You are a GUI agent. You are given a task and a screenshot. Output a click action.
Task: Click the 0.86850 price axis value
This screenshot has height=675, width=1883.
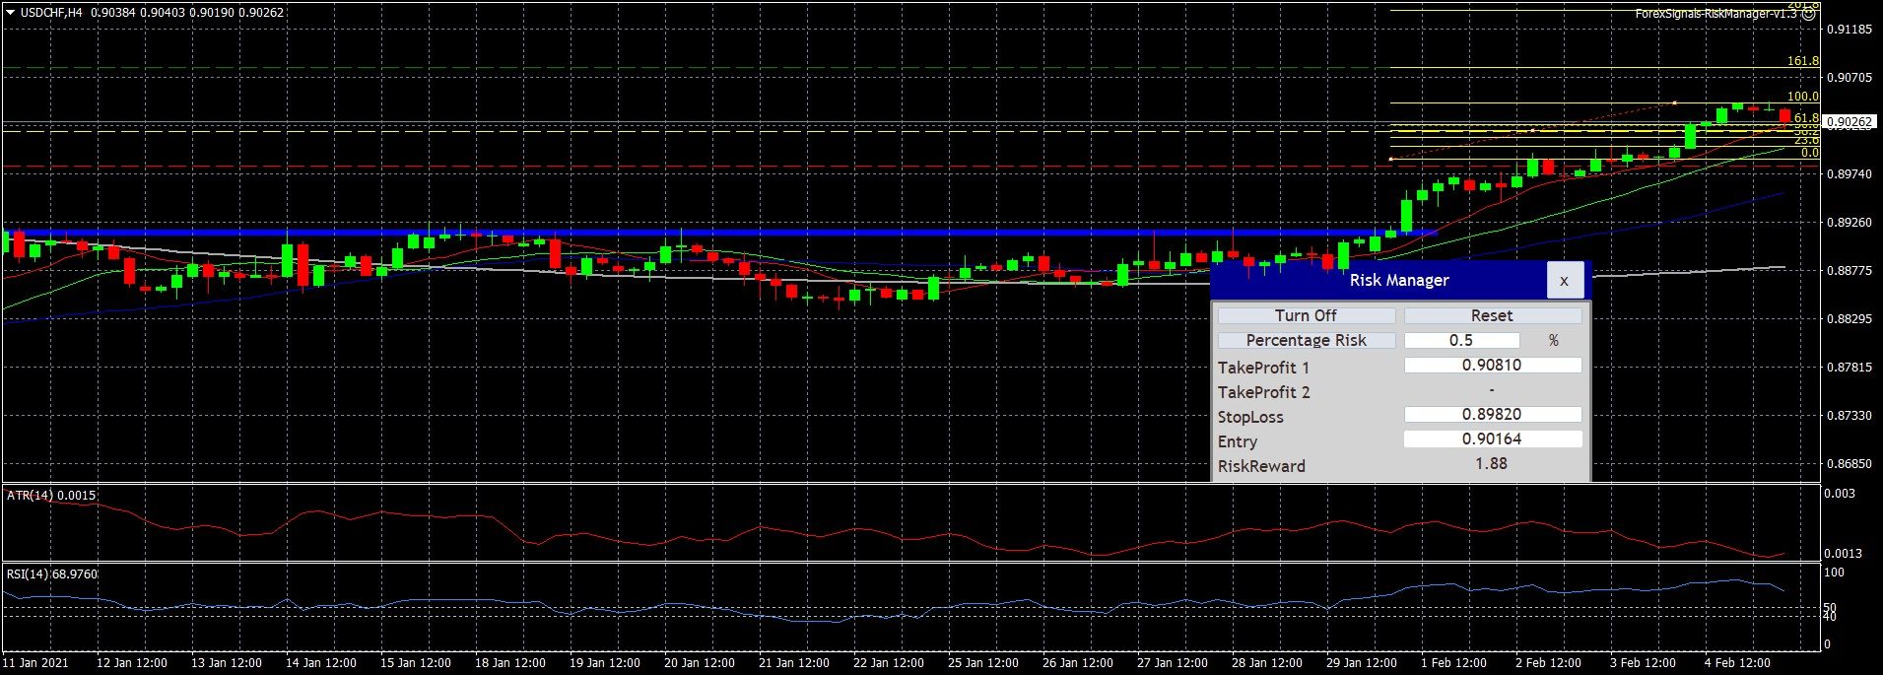[x=1849, y=463]
